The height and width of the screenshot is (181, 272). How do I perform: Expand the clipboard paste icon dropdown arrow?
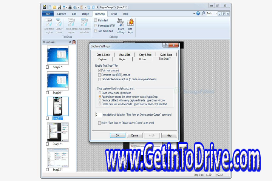[85, 7]
